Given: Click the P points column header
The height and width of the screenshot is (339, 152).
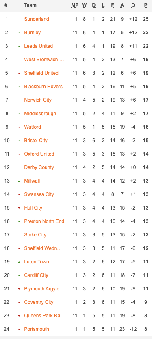Looking at the screenshot, I should 146,5.
